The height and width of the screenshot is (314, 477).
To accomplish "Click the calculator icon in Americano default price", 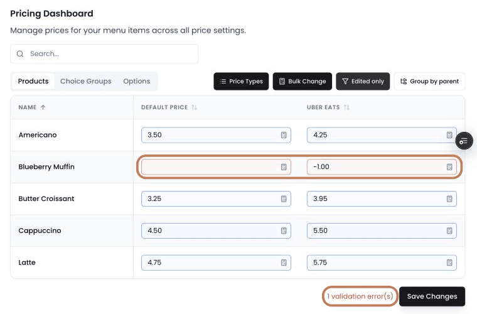I will 284,135.
